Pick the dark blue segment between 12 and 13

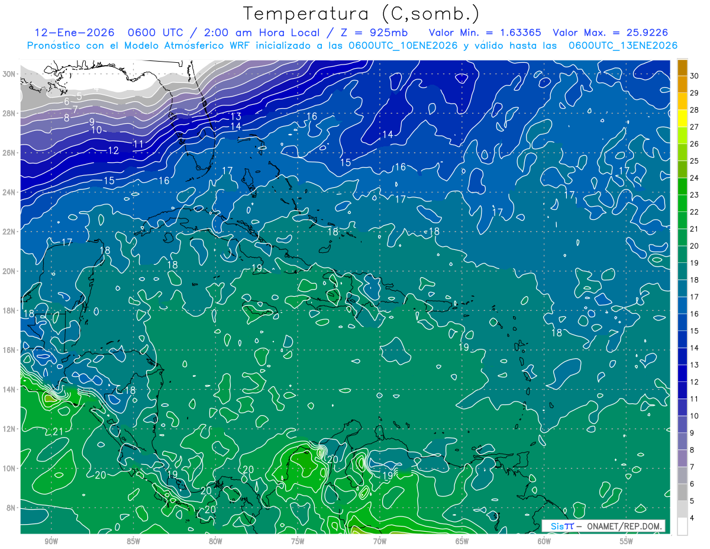coord(682,373)
